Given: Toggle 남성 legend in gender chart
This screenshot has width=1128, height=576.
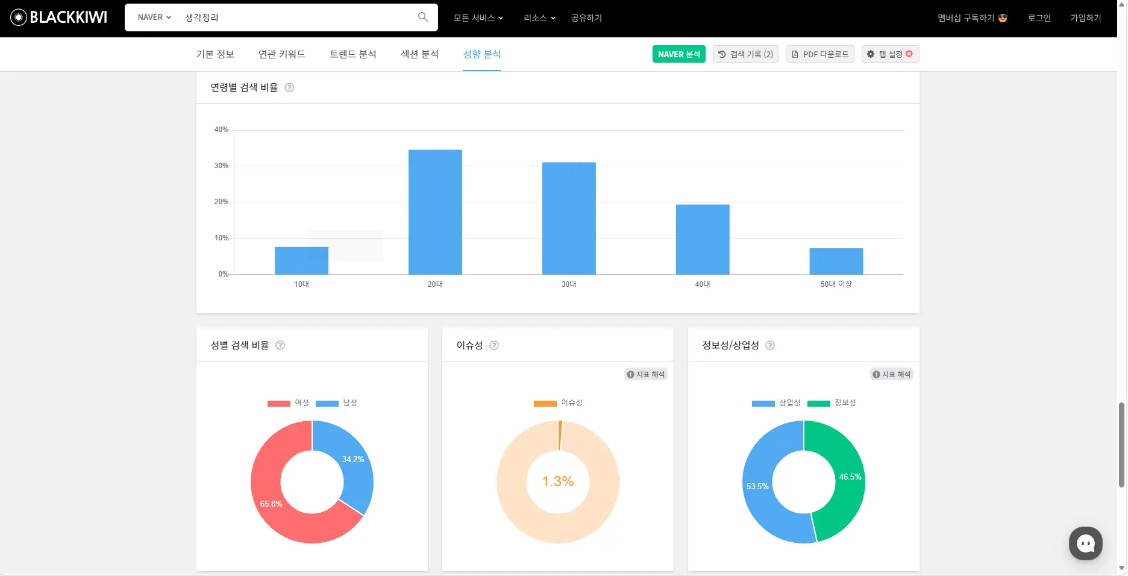Looking at the screenshot, I should click(336, 403).
